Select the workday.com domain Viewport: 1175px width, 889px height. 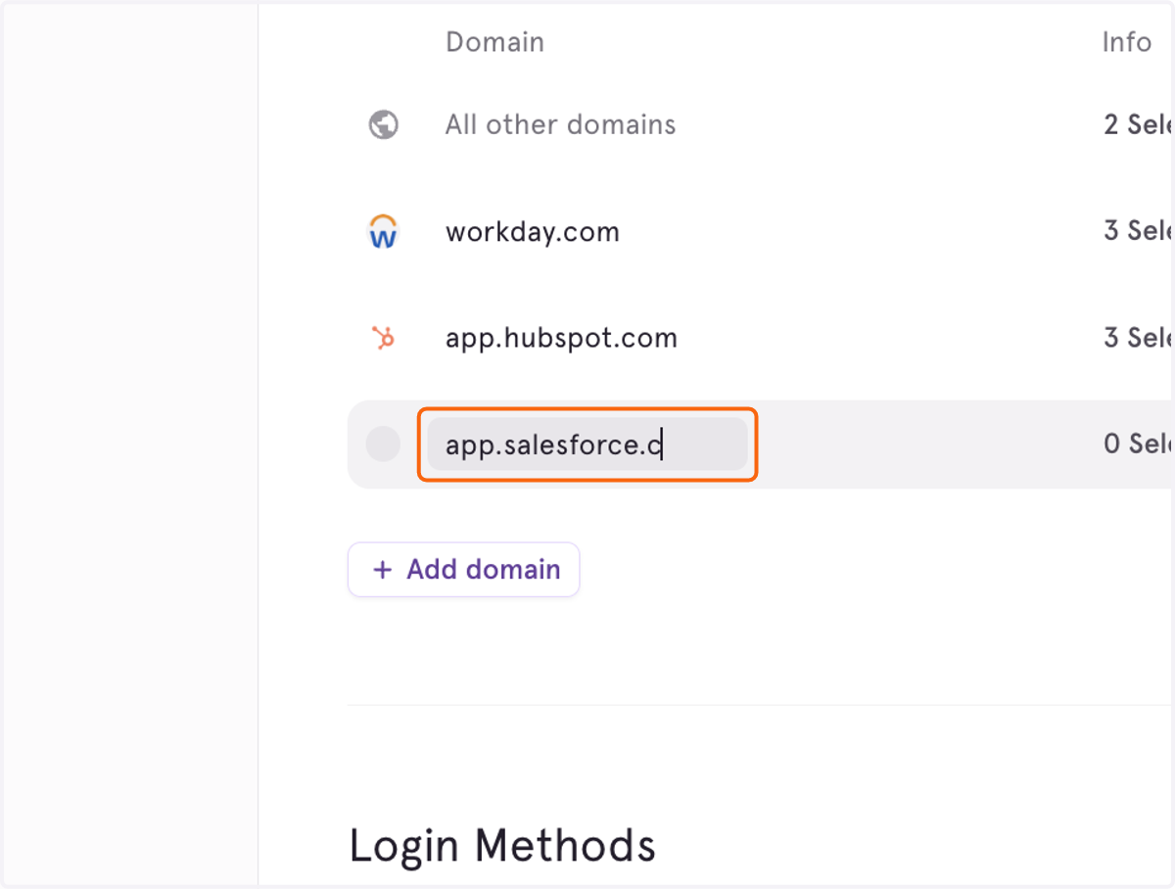click(x=533, y=232)
